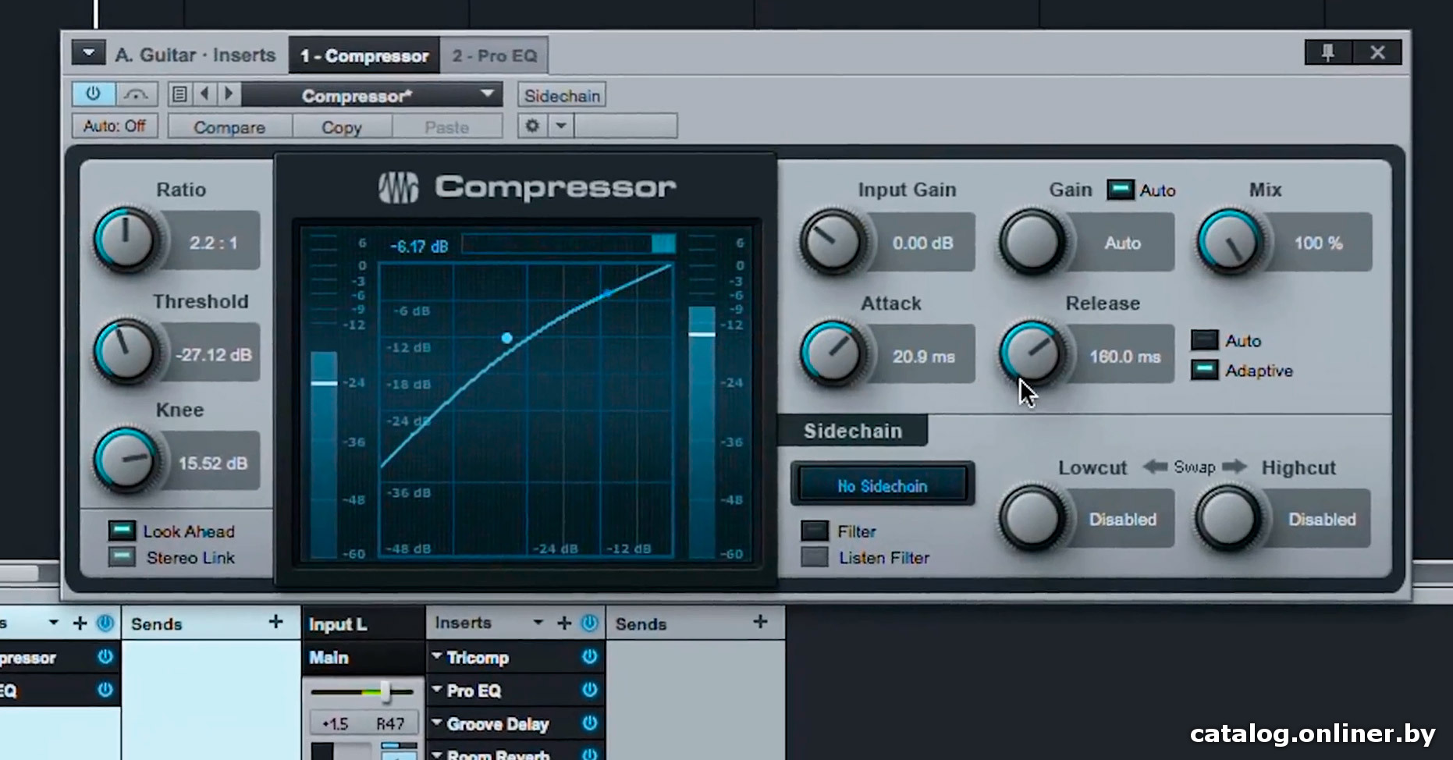The image size is (1453, 760).
Task: Click the Attack value 20.9 ms
Action: click(923, 357)
